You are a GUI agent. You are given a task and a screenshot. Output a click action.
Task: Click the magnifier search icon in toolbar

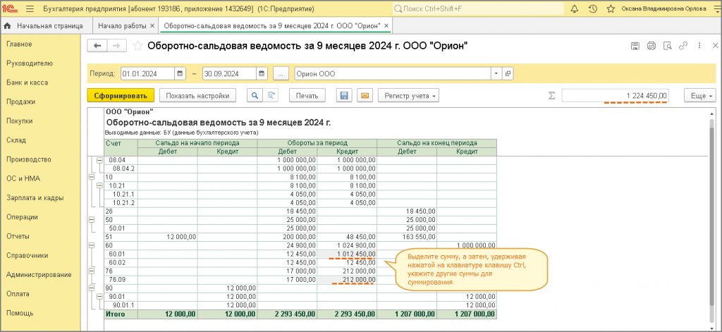point(254,96)
